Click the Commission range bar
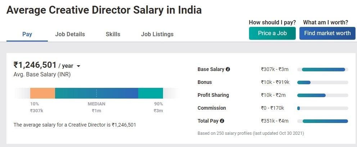The image size is (357, 147). point(299,108)
